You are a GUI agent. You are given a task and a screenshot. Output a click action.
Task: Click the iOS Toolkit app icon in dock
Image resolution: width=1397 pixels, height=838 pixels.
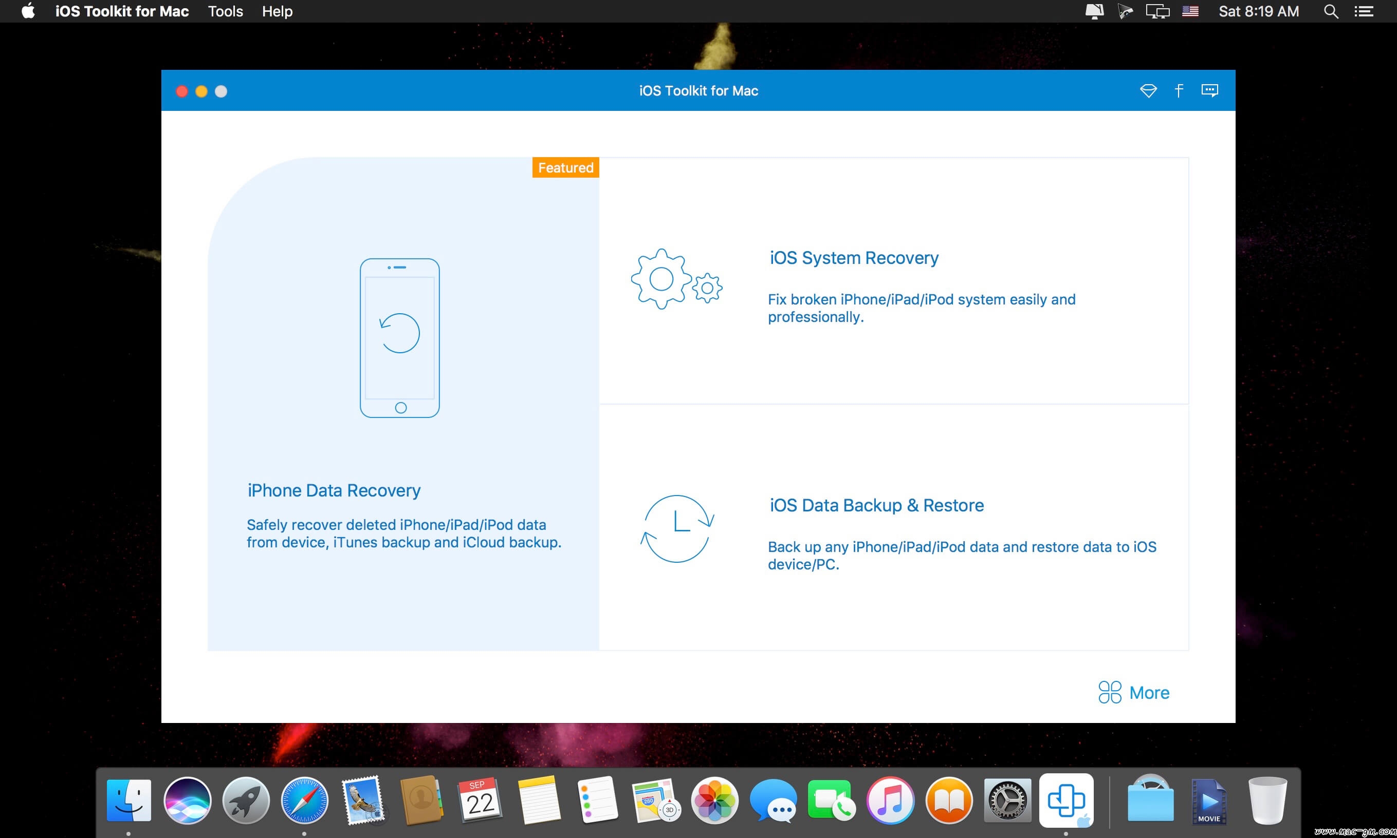(x=1066, y=800)
